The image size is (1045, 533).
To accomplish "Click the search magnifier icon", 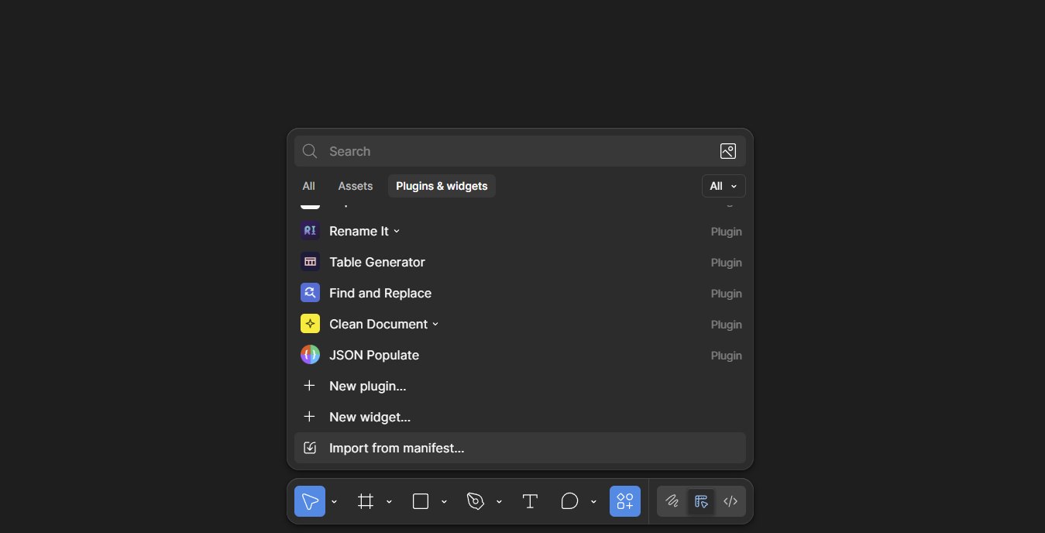I will pyautogui.click(x=310, y=151).
